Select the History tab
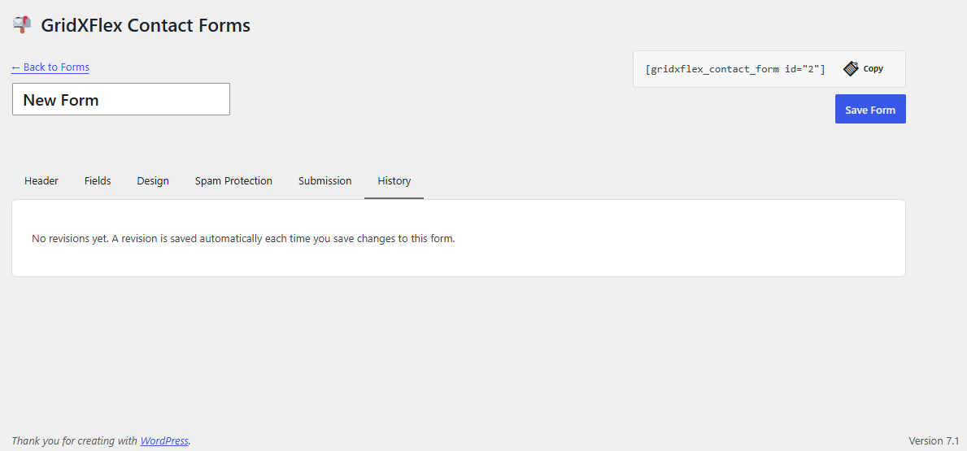Image resolution: width=967 pixels, height=451 pixels. [x=394, y=181]
